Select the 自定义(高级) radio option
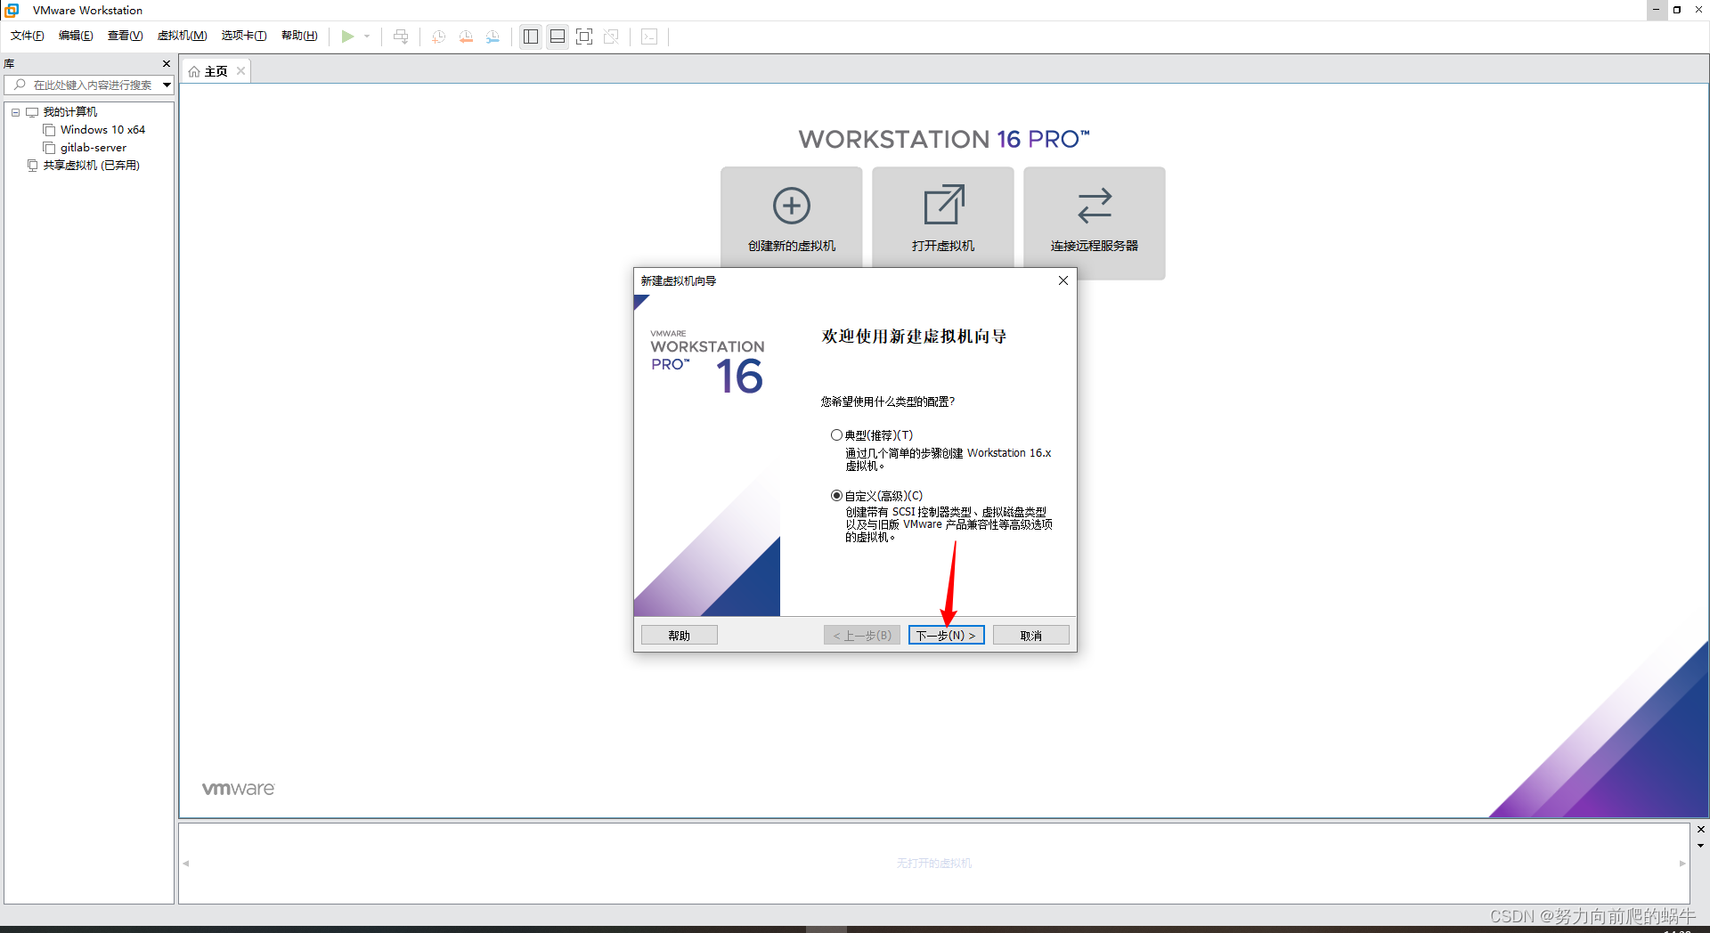The width and height of the screenshot is (1710, 933). point(836,496)
